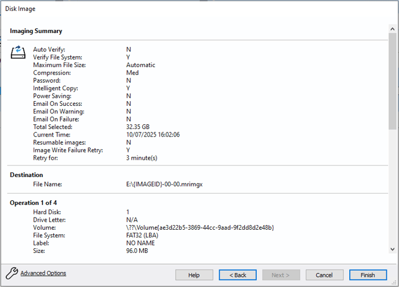Click the disabled Next > button

click(x=281, y=275)
